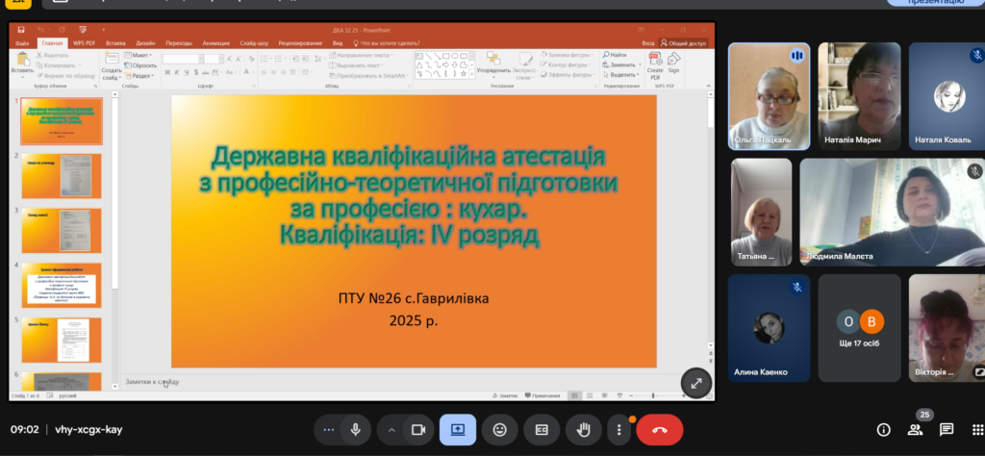
Task: Open the meeting details info icon
Action: click(x=883, y=429)
